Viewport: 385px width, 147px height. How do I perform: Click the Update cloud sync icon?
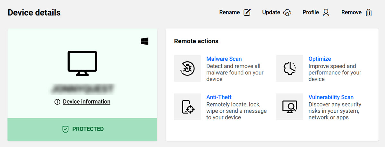click(x=287, y=13)
